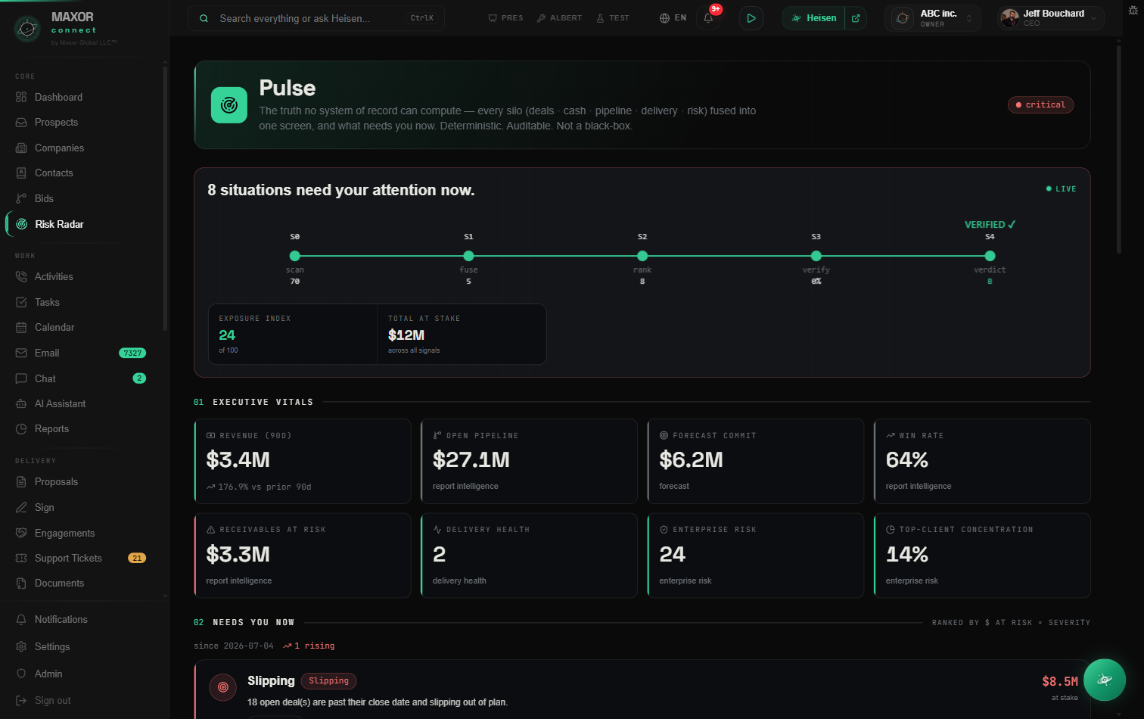Click the S3 verify stage marker
The image size is (1144, 719).
click(x=816, y=256)
